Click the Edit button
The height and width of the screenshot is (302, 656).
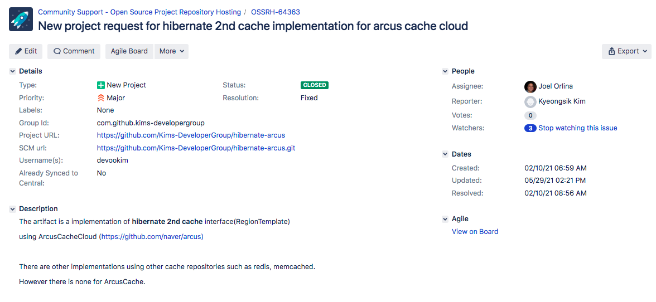tap(26, 51)
